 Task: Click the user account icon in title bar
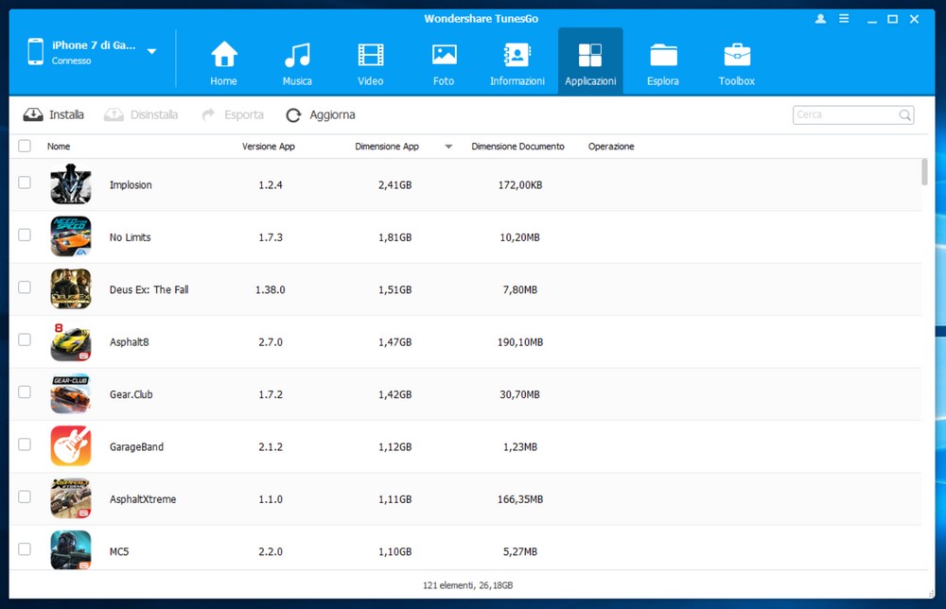tap(820, 19)
